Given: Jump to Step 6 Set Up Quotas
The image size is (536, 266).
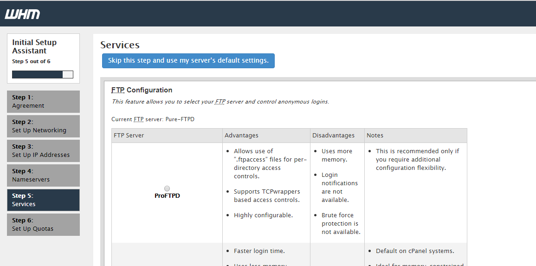Looking at the screenshot, I should coord(44,225).
